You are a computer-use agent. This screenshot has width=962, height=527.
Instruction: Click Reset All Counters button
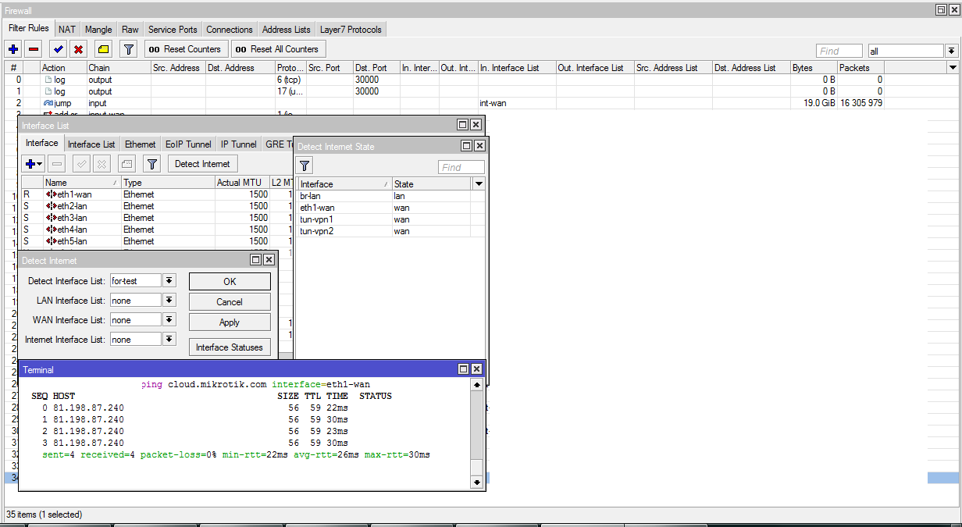(x=278, y=49)
